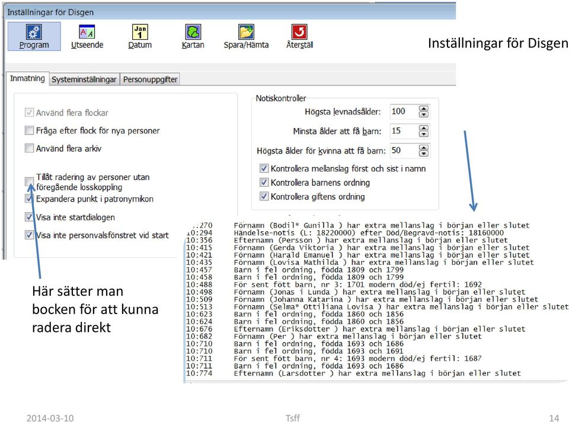Decrease 'Minsta ålder att få barn' value

tap(423, 134)
